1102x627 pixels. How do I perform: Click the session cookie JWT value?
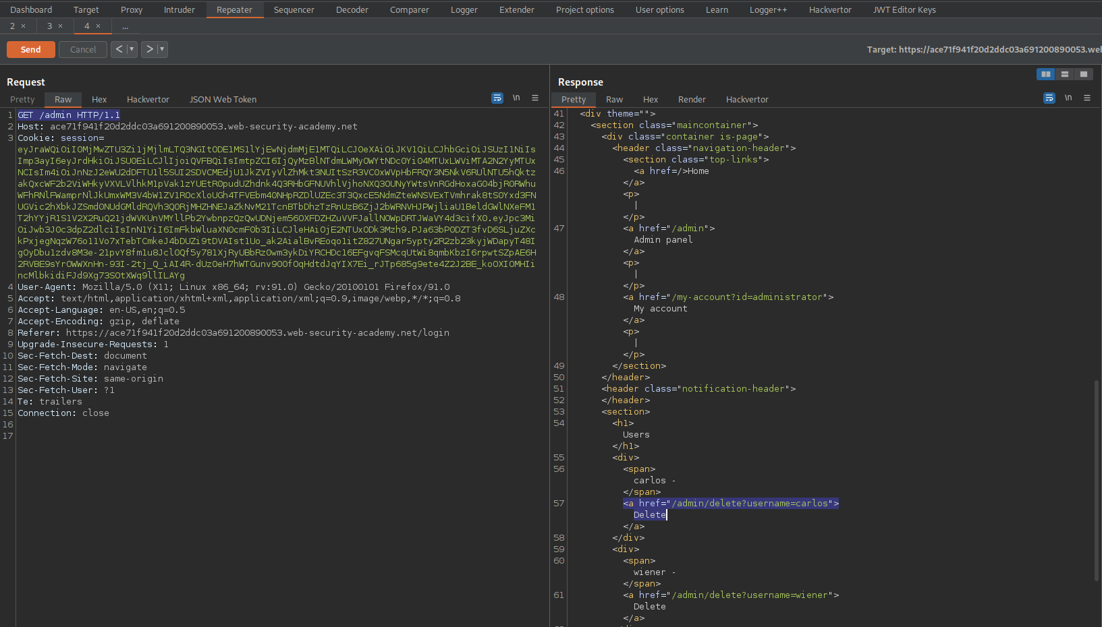click(x=277, y=212)
